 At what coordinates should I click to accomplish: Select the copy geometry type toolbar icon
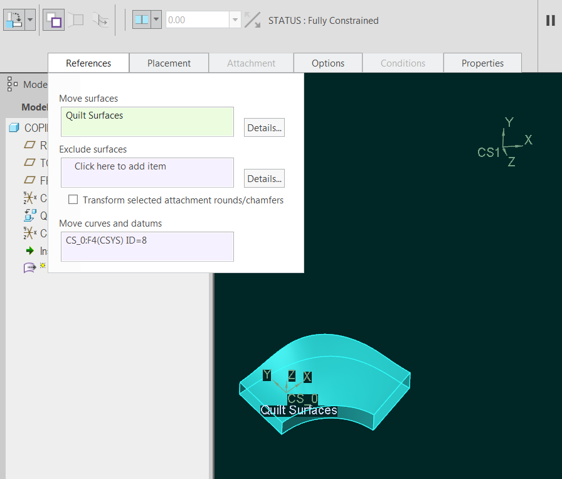pyautogui.click(x=14, y=19)
